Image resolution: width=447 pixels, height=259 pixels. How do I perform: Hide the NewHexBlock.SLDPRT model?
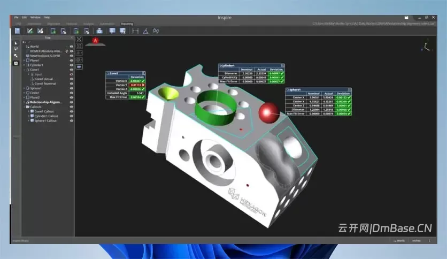(71, 56)
